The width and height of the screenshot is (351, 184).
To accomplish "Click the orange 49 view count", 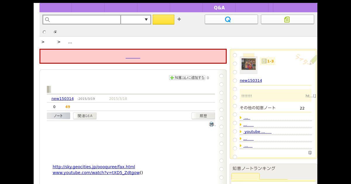I will point(68,107).
